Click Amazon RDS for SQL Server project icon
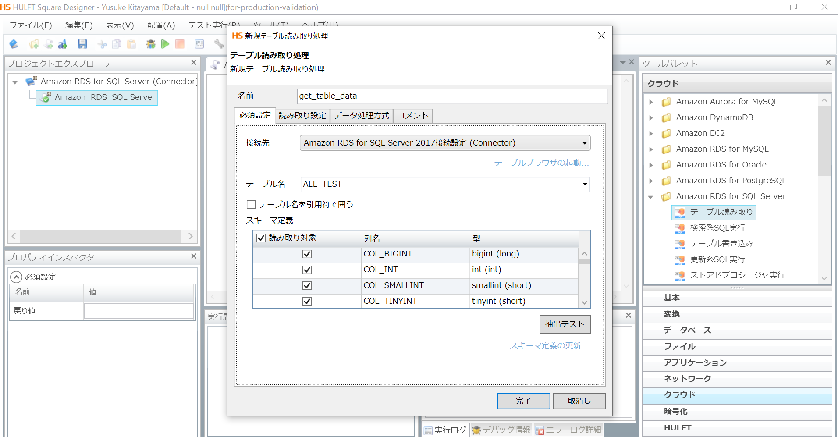The height and width of the screenshot is (437, 838). pos(31,81)
